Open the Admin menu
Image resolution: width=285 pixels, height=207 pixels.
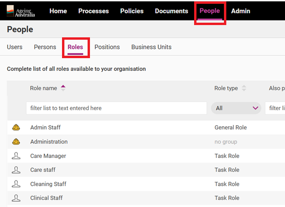click(240, 11)
